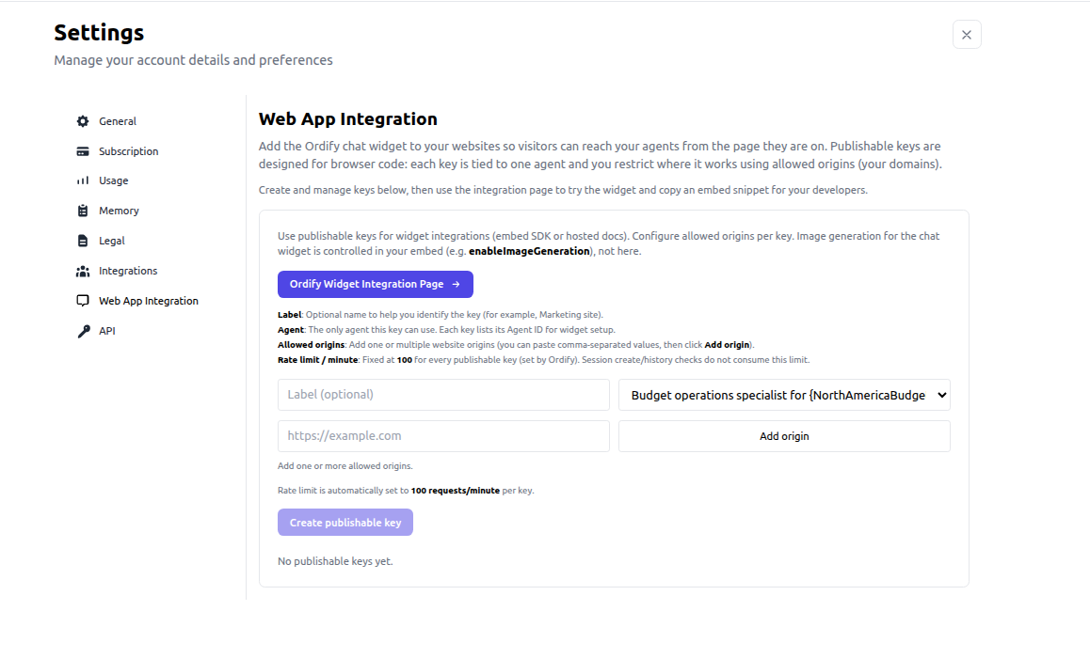Viewport: 1090px width, 658px height.
Task: Open the Subscription settings section
Action: [x=129, y=151]
